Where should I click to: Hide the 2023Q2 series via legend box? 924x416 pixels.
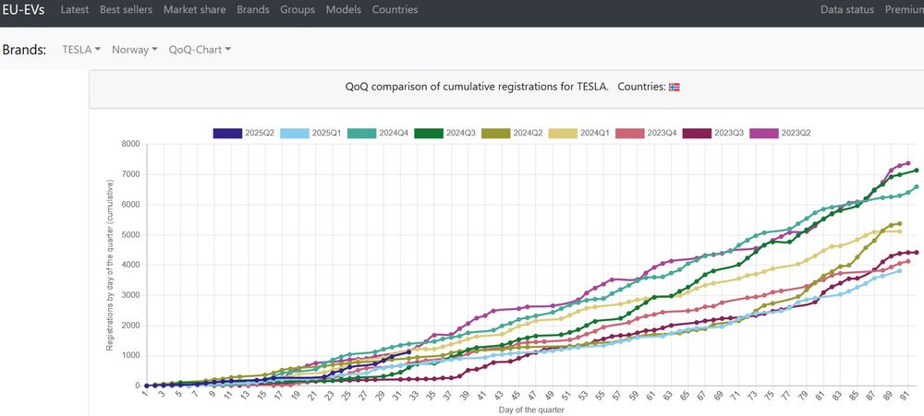pyautogui.click(x=765, y=133)
